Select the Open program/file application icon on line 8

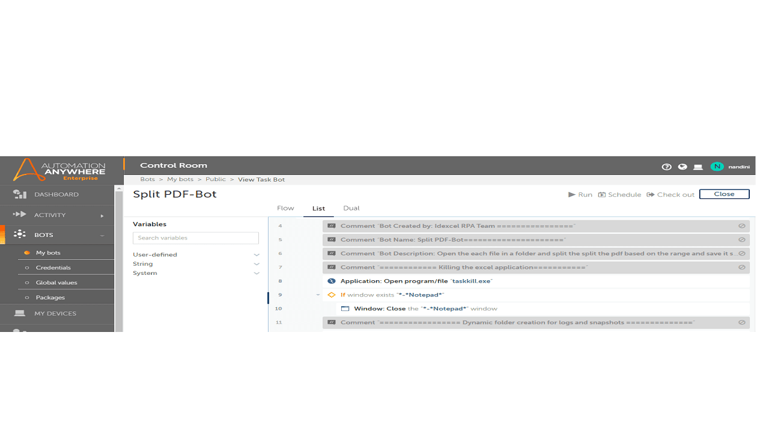pos(331,281)
